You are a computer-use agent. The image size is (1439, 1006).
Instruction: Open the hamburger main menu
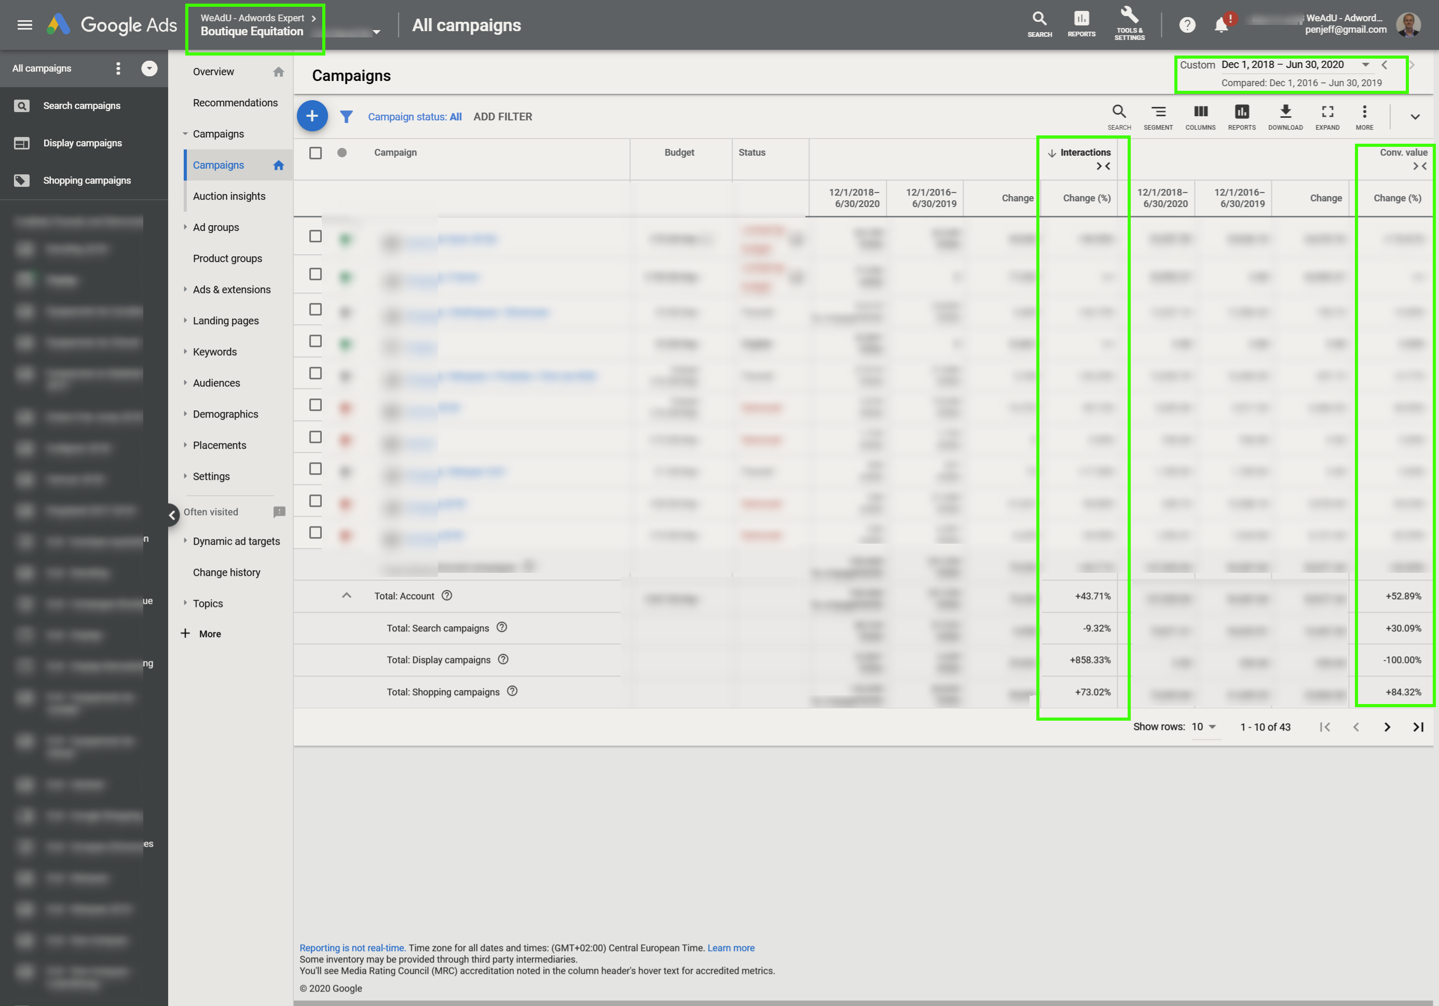[24, 25]
